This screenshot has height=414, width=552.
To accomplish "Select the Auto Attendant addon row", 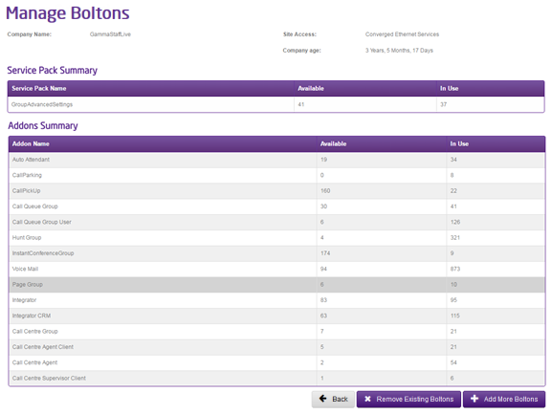I will 277,160.
